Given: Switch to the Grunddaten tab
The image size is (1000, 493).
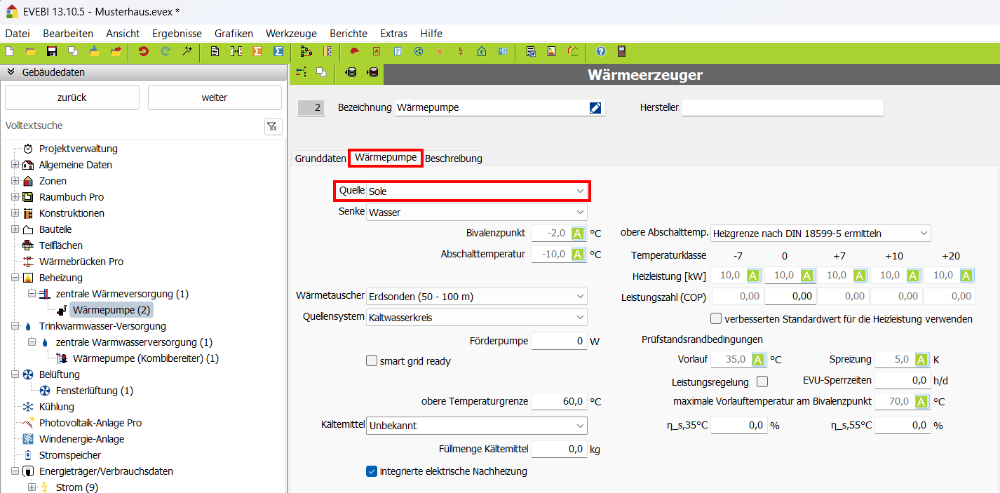Looking at the screenshot, I should click(320, 158).
